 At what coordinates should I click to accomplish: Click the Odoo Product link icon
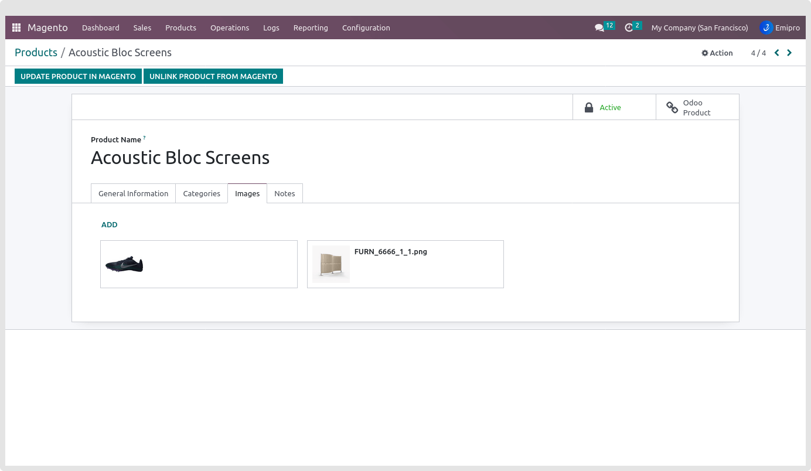pyautogui.click(x=672, y=107)
